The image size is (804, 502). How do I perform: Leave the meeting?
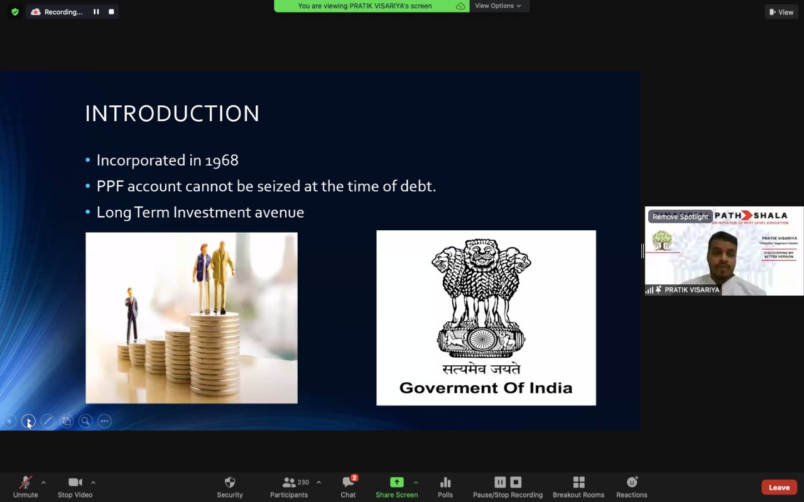tap(779, 488)
